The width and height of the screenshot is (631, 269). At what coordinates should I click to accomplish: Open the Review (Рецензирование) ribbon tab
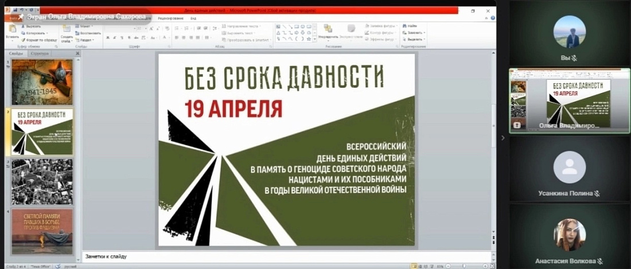click(x=170, y=18)
